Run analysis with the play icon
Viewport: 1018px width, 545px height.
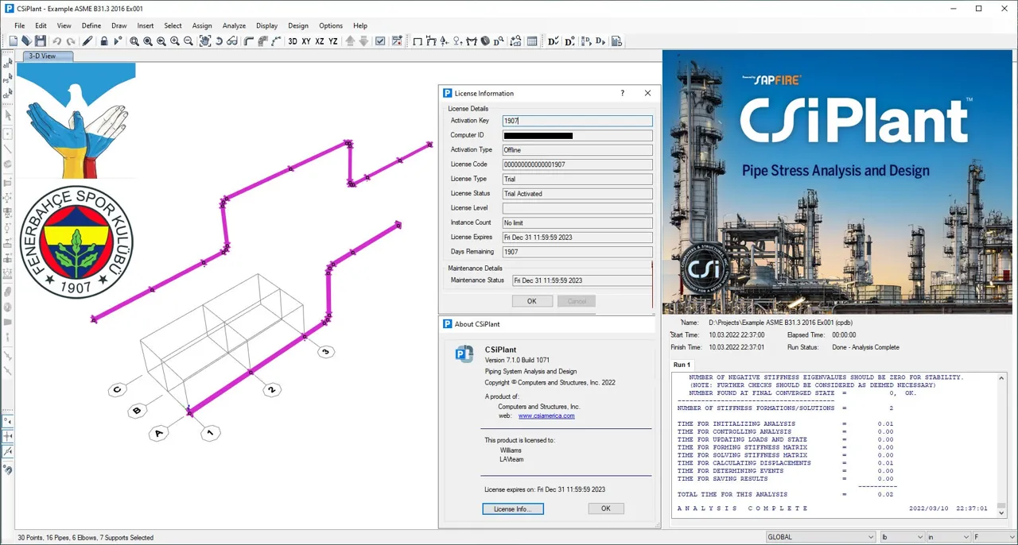(x=118, y=41)
